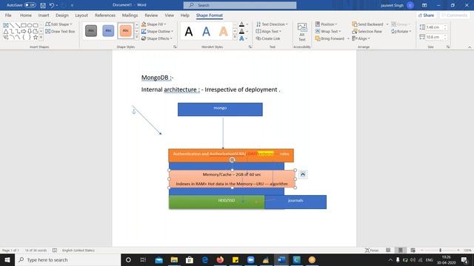
Task: Click the Text Fill icon
Action: (241, 24)
